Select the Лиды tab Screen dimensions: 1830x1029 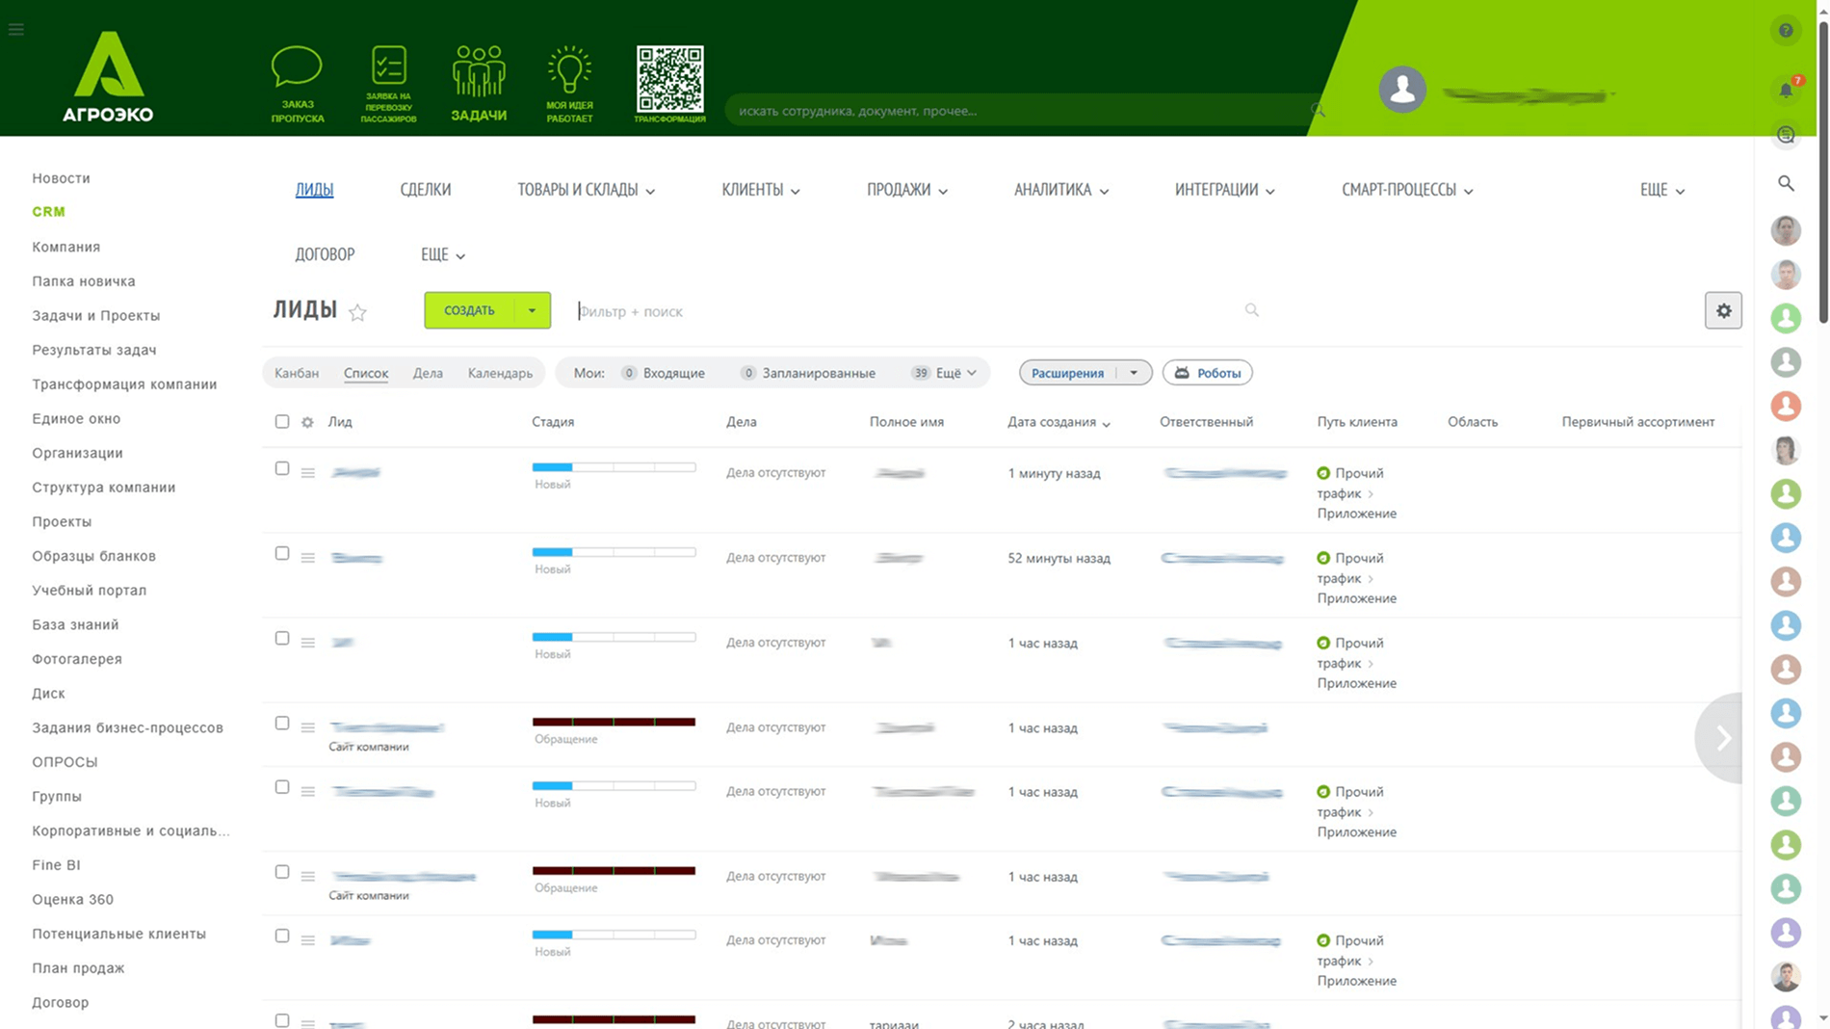coord(314,190)
